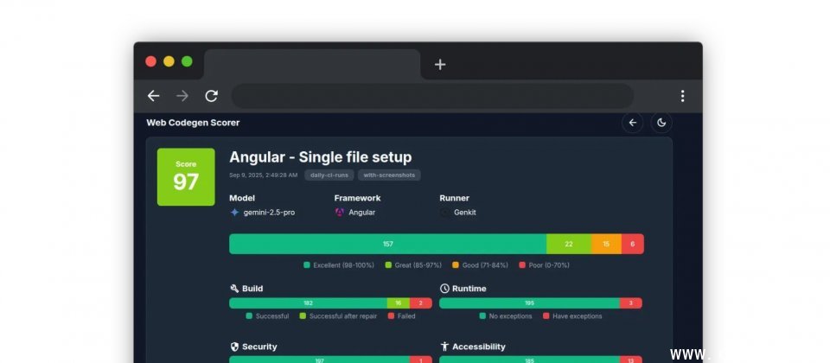This screenshot has width=830, height=363.
Task: Click the round back button in Web Codegen Scorer
Action: tap(633, 123)
